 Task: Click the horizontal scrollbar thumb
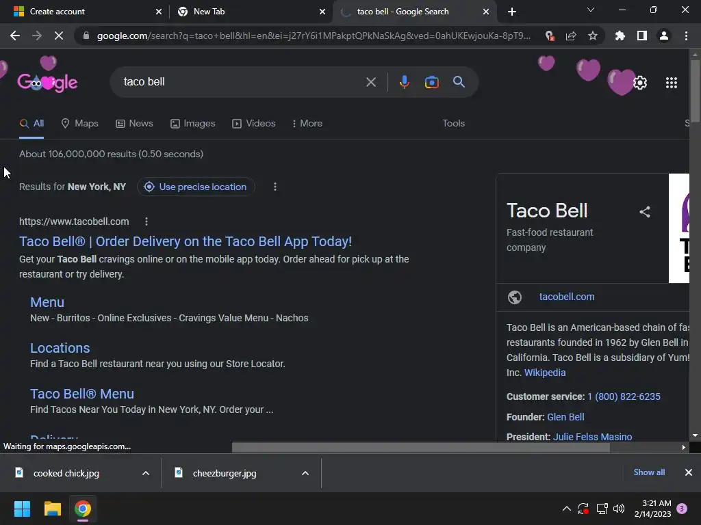click(421, 447)
